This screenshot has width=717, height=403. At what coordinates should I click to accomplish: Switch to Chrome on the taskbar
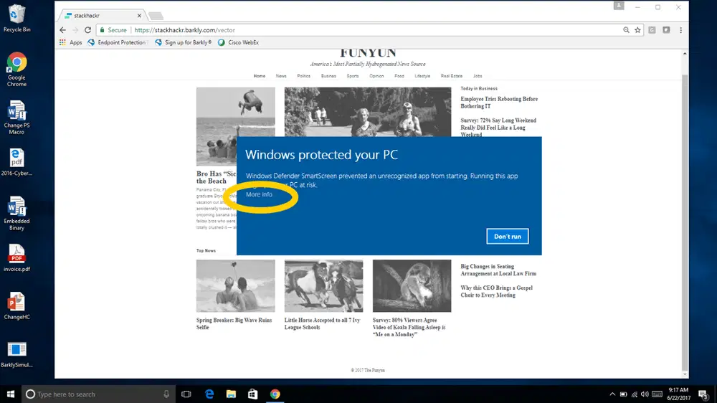(x=275, y=394)
